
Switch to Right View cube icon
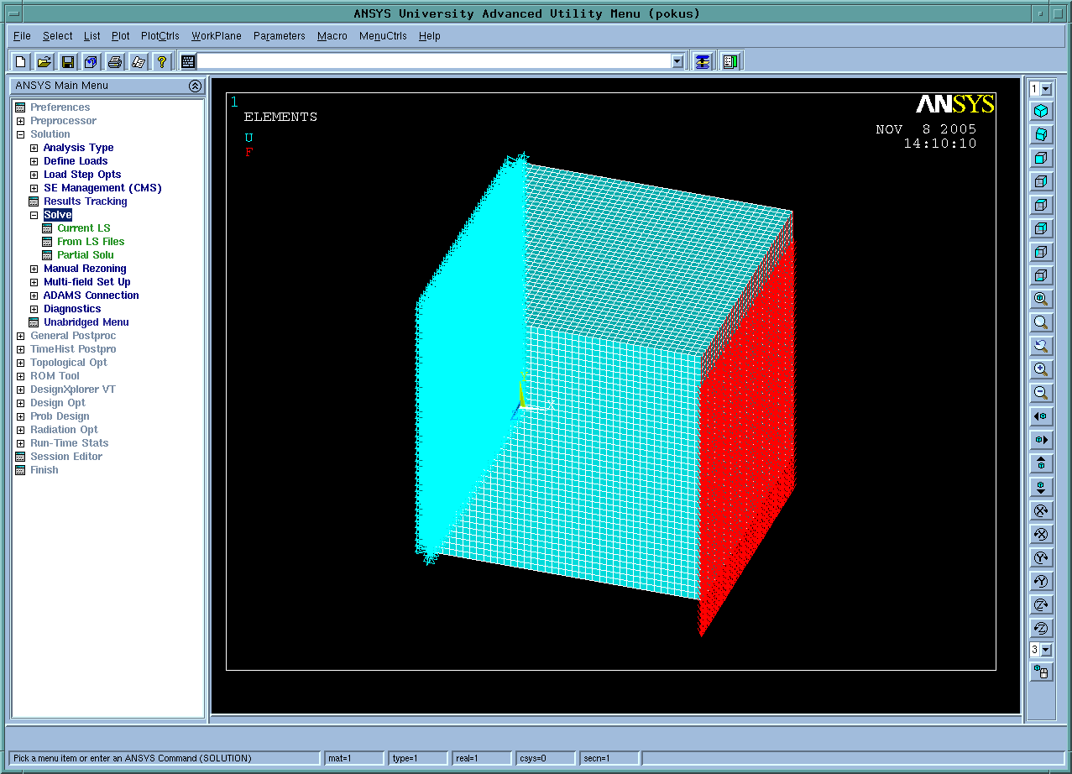tap(1041, 181)
